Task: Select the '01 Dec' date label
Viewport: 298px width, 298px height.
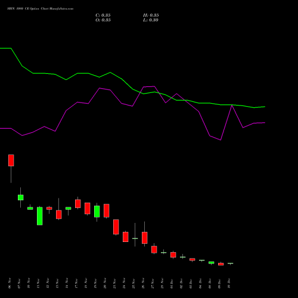Action: click(172, 283)
